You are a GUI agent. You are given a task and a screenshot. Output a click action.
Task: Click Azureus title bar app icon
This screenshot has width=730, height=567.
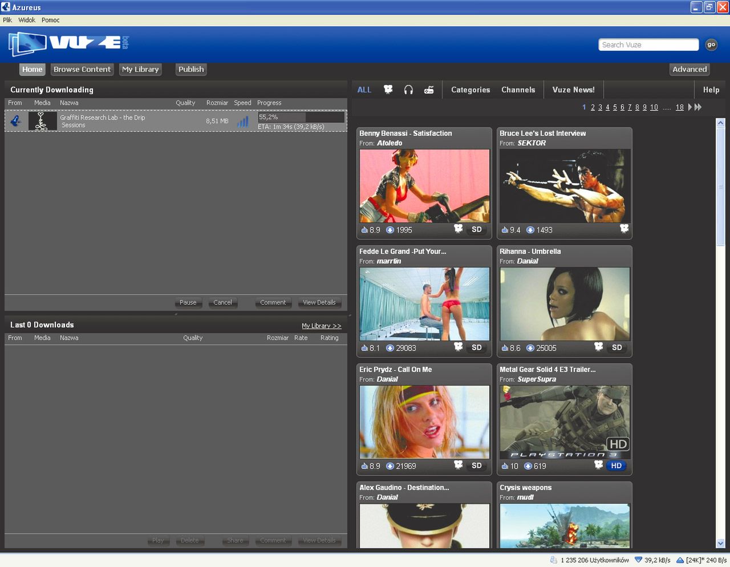6,7
